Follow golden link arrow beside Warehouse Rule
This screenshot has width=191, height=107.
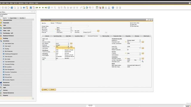54,52
